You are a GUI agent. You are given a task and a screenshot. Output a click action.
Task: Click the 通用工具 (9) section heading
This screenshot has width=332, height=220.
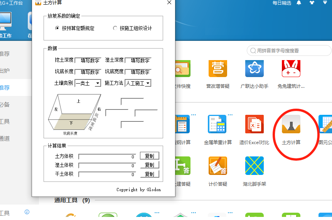point(72,200)
